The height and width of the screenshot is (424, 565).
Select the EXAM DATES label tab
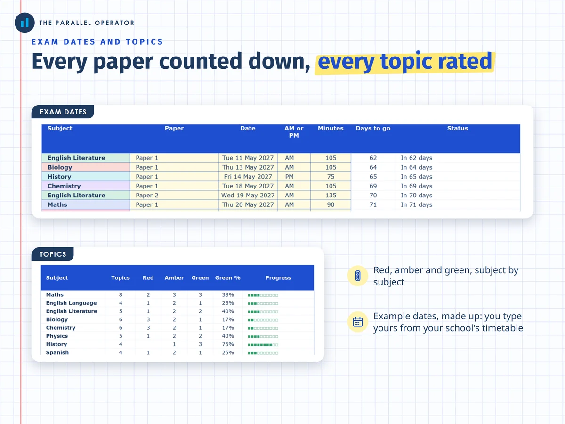click(63, 112)
